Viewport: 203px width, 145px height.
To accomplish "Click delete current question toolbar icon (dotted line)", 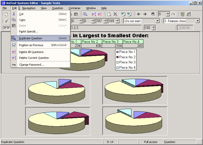I will click(94, 14).
